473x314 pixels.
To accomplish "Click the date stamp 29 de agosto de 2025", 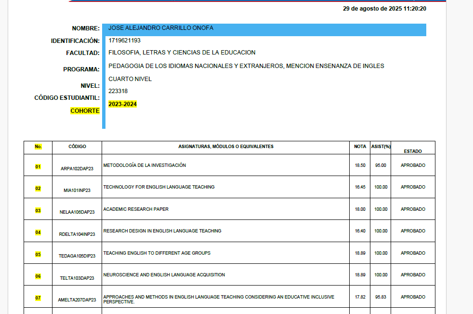I will click(384, 9).
